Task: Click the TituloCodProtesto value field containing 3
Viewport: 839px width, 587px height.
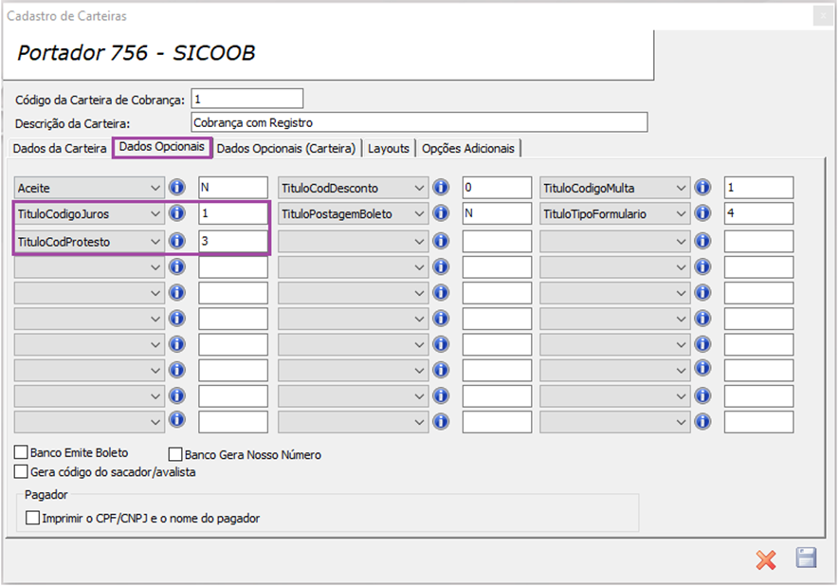Action: tap(233, 241)
